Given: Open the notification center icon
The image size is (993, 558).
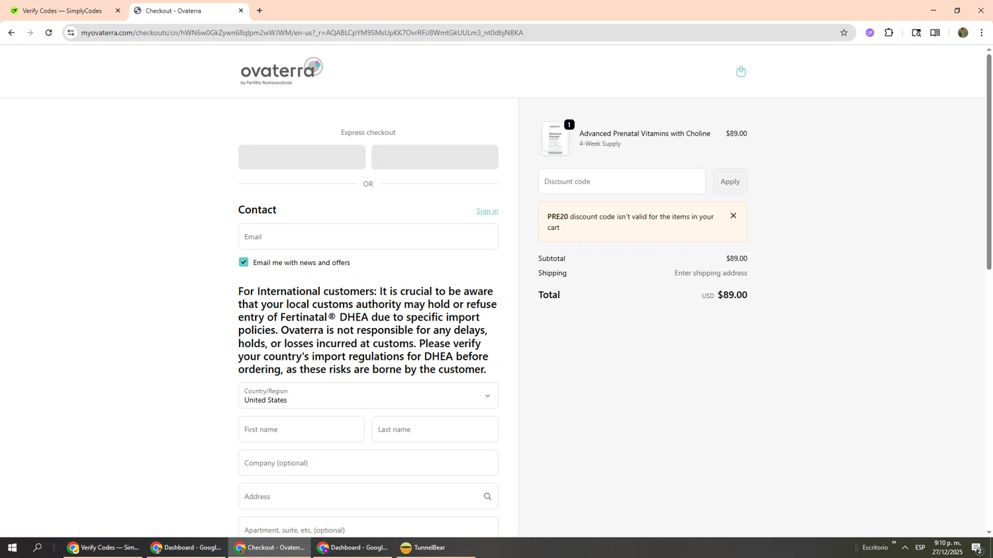Looking at the screenshot, I should pos(976,547).
